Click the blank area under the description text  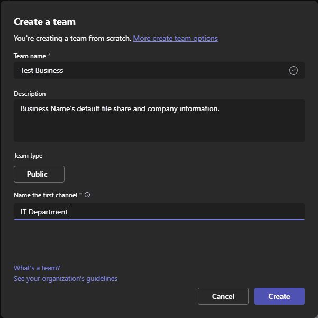(x=159, y=130)
